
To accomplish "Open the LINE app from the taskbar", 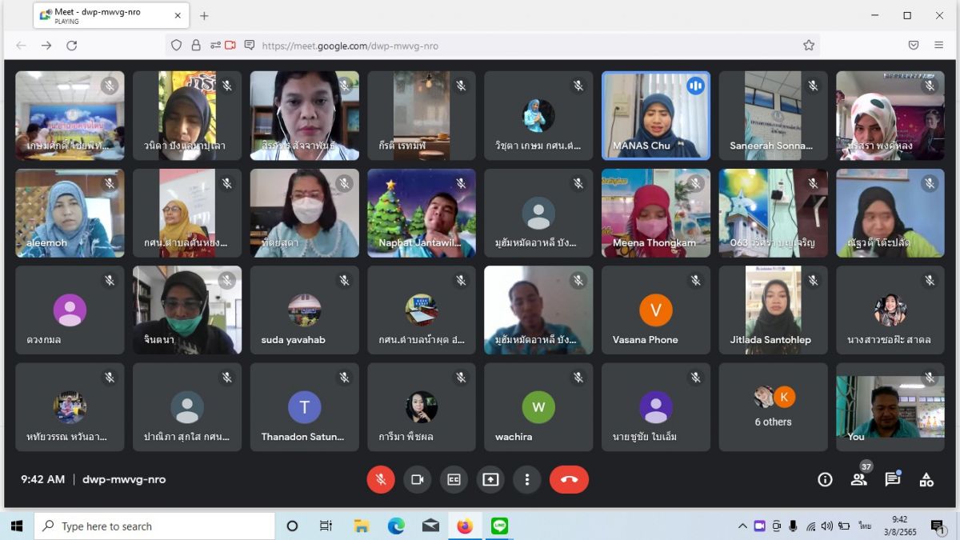I will (x=500, y=526).
